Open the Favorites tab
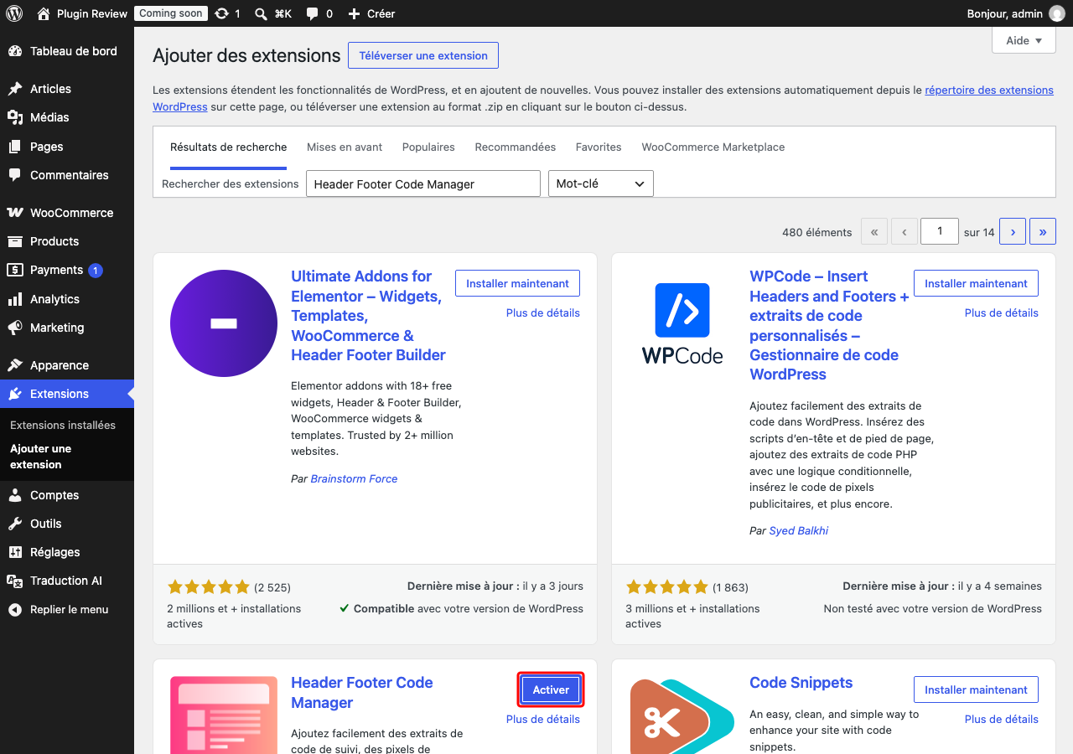The image size is (1073, 754). 599,147
